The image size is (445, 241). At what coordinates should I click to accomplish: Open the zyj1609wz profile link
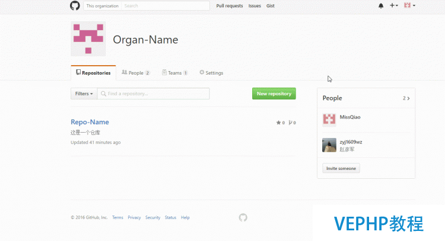351,142
